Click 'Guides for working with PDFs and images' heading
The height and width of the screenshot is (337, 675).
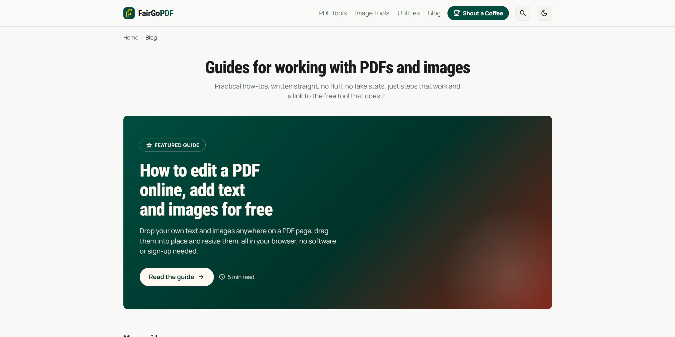click(x=337, y=67)
